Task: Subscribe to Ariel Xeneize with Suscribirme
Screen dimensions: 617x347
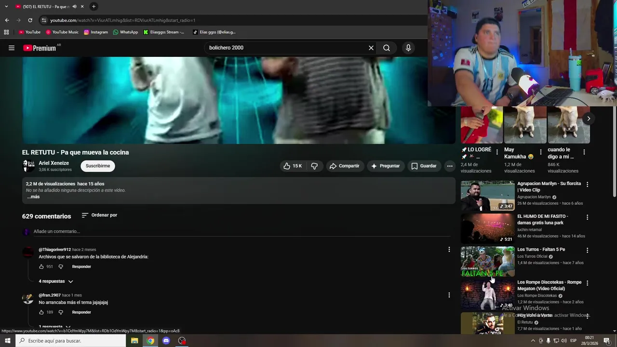Action: [98, 166]
